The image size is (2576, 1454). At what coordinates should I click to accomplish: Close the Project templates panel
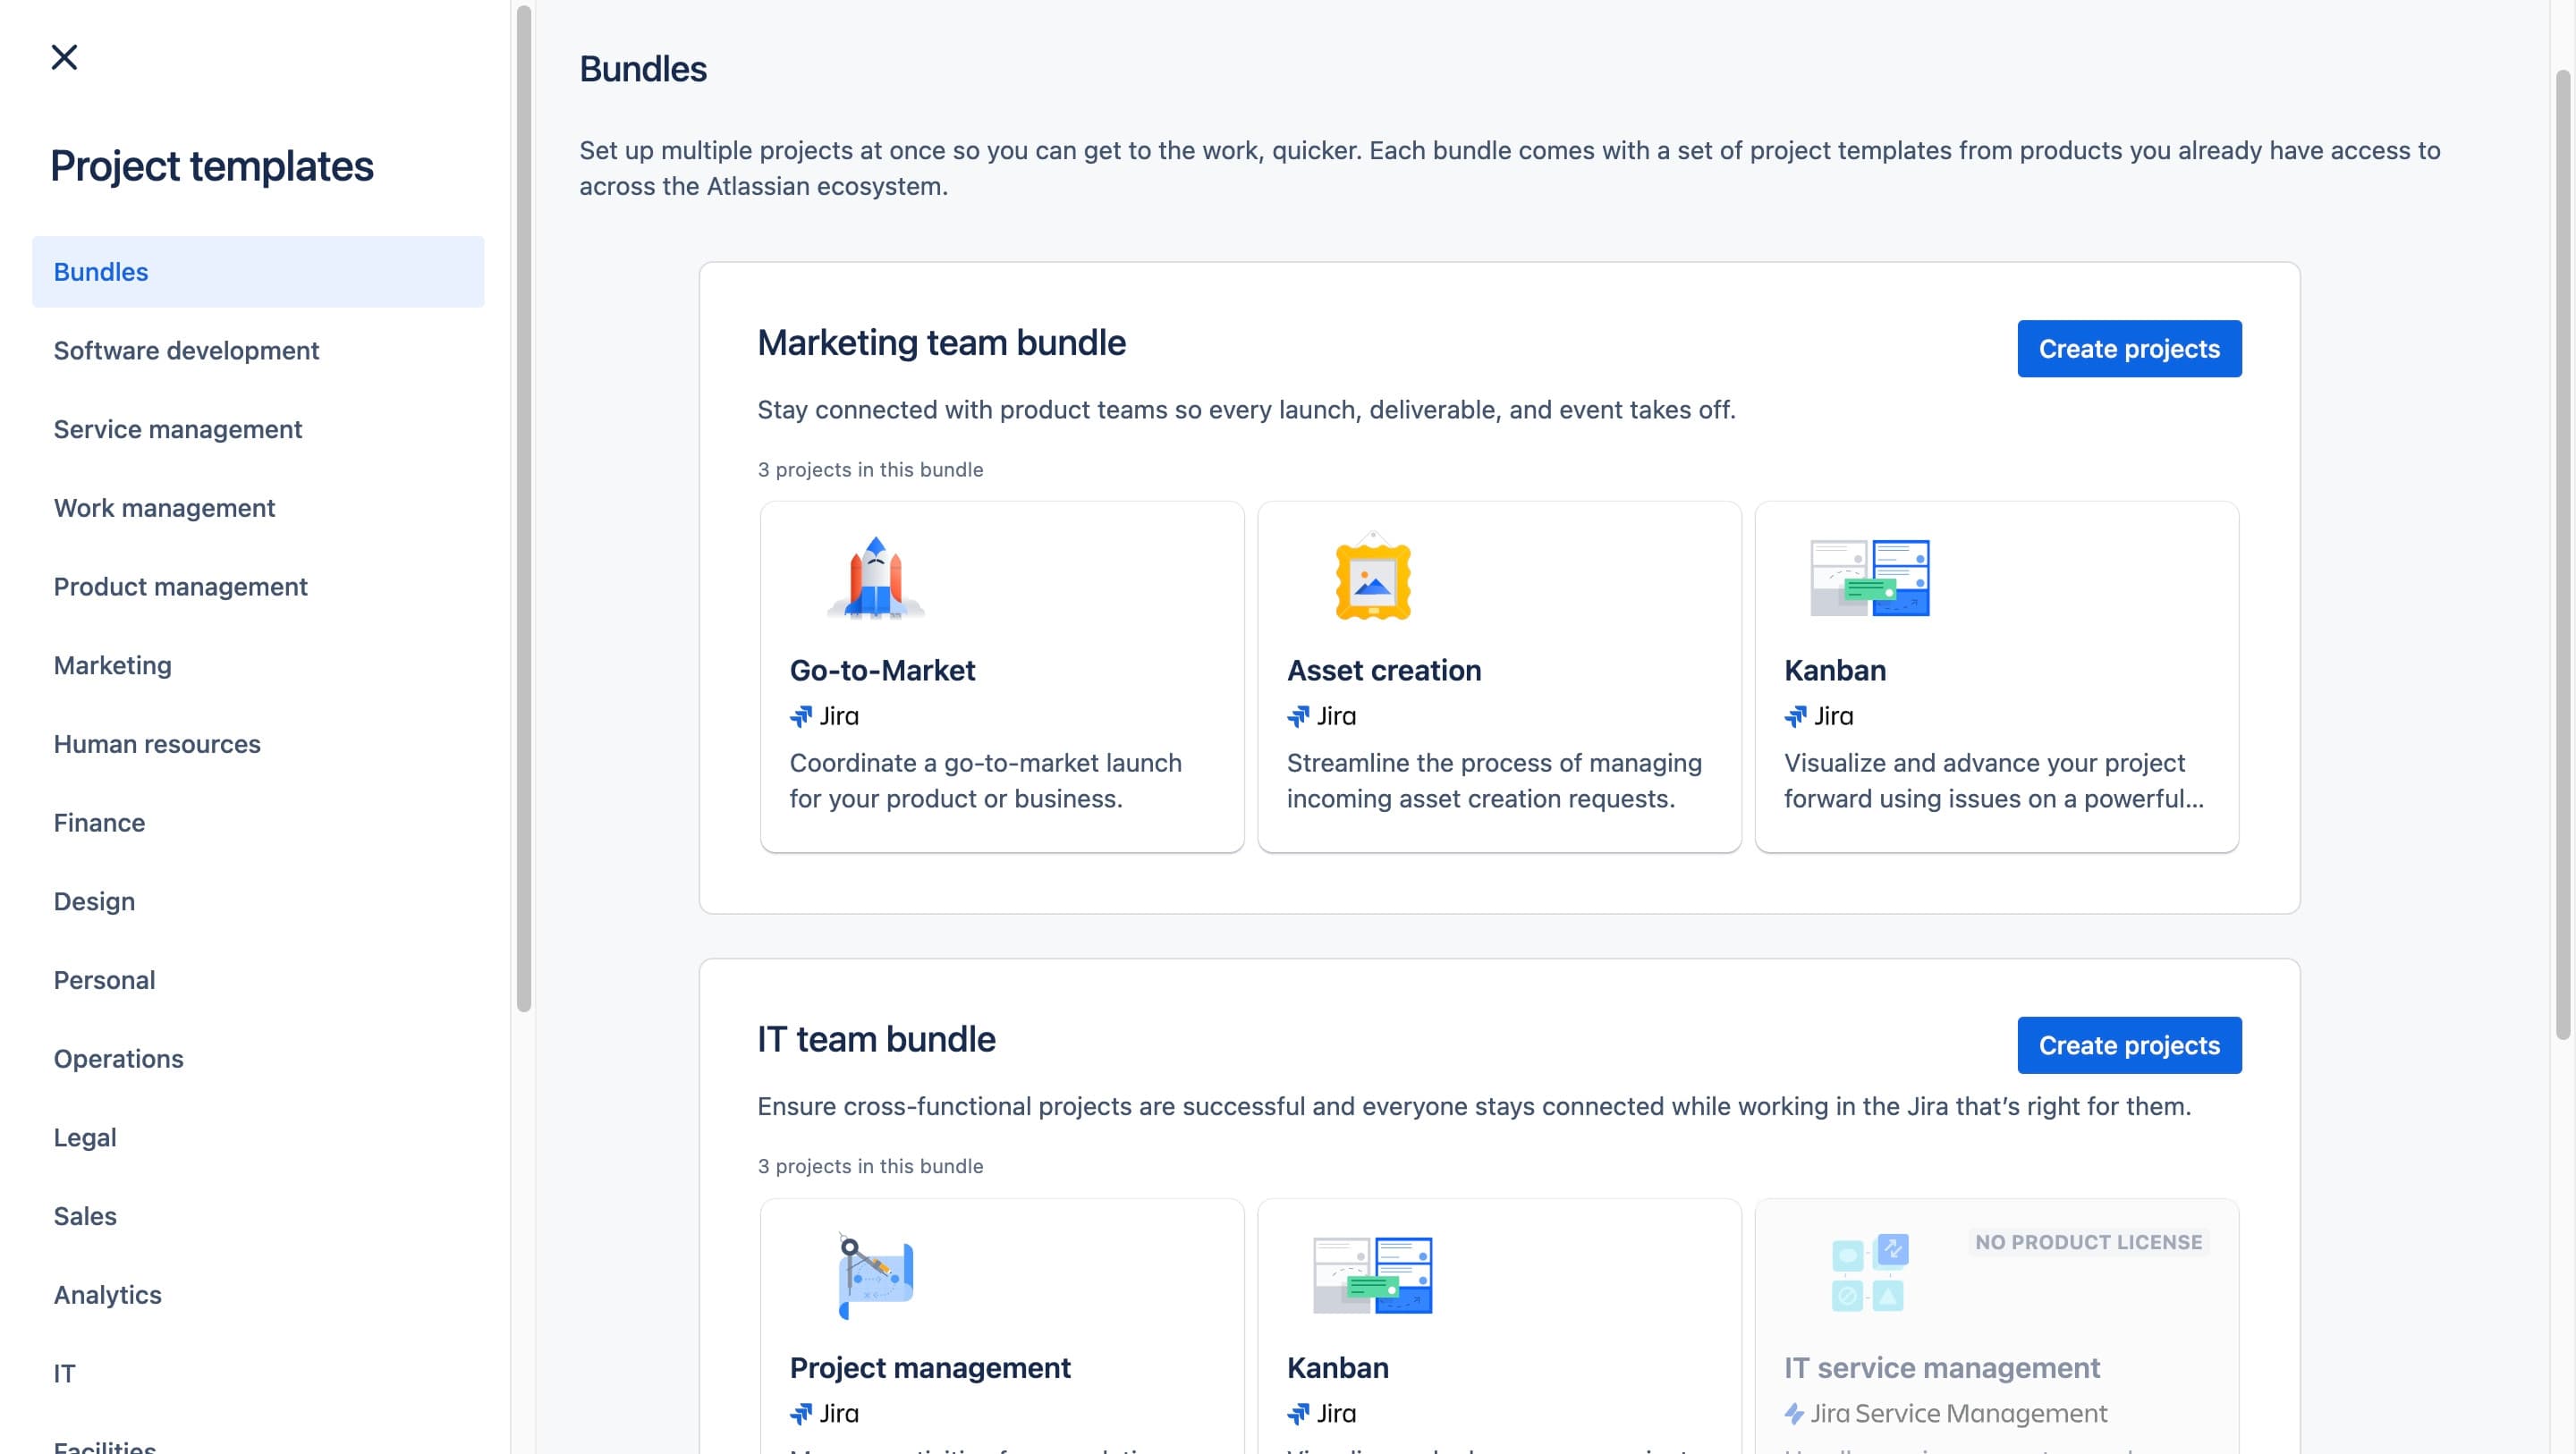(x=64, y=57)
